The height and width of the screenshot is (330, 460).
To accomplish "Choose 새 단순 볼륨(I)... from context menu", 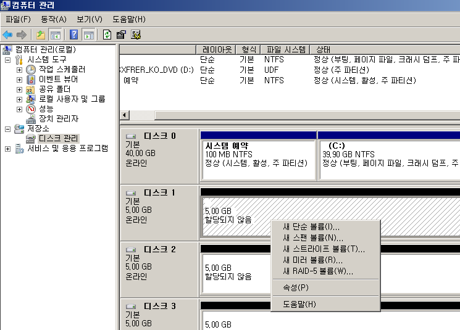I will point(325,226).
